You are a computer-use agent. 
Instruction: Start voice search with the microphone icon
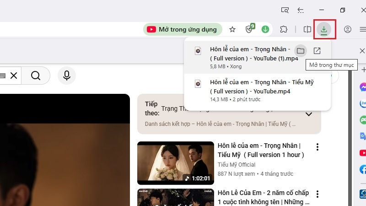click(x=67, y=76)
